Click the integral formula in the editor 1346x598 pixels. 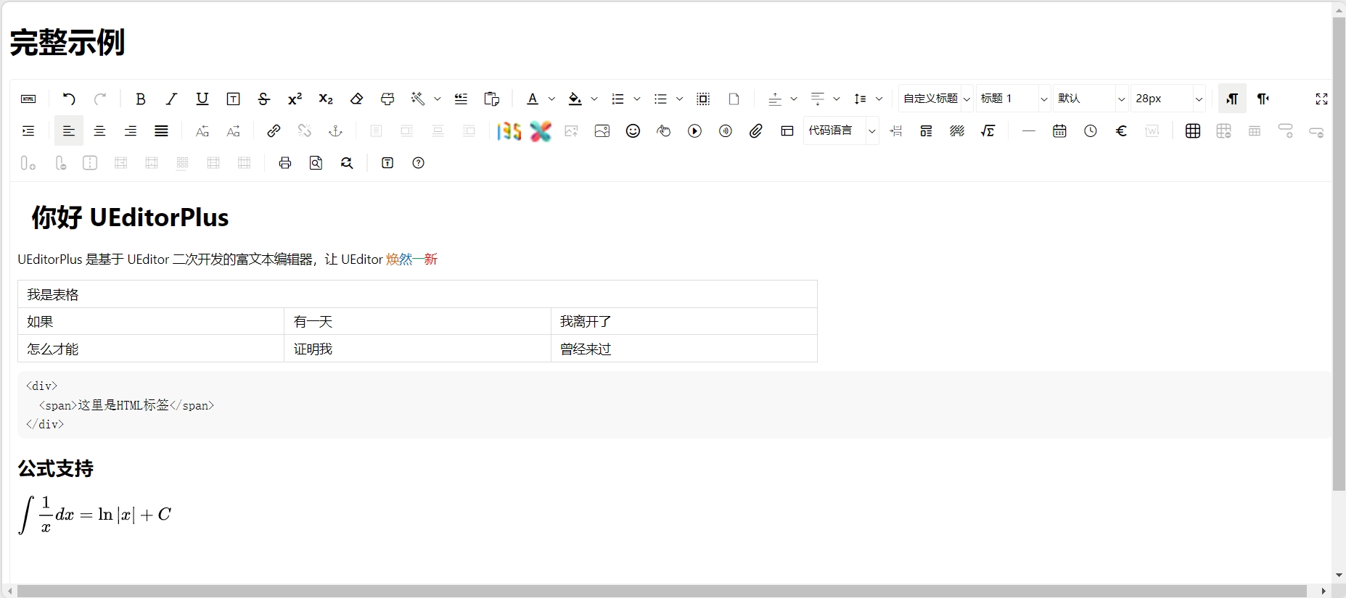94,515
